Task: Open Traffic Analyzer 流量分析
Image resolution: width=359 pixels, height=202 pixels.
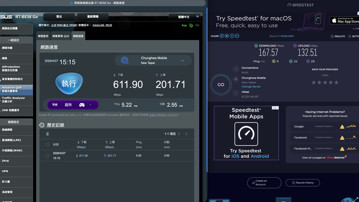Action: point(16,100)
